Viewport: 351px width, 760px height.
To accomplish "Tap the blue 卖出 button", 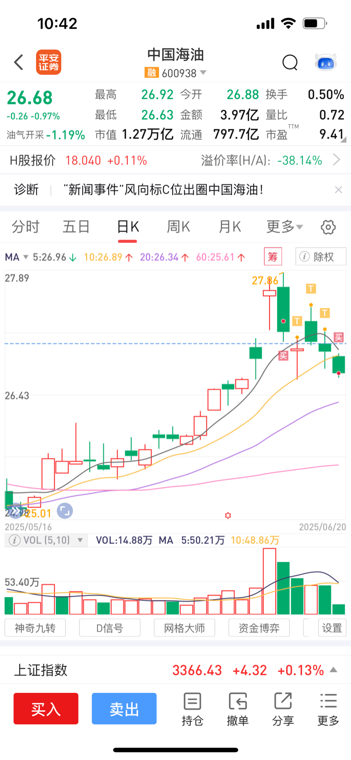I will (124, 708).
